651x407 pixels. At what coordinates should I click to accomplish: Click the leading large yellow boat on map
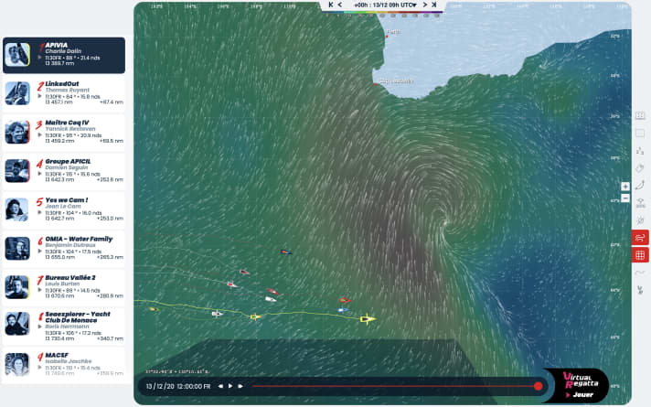coord(368,319)
